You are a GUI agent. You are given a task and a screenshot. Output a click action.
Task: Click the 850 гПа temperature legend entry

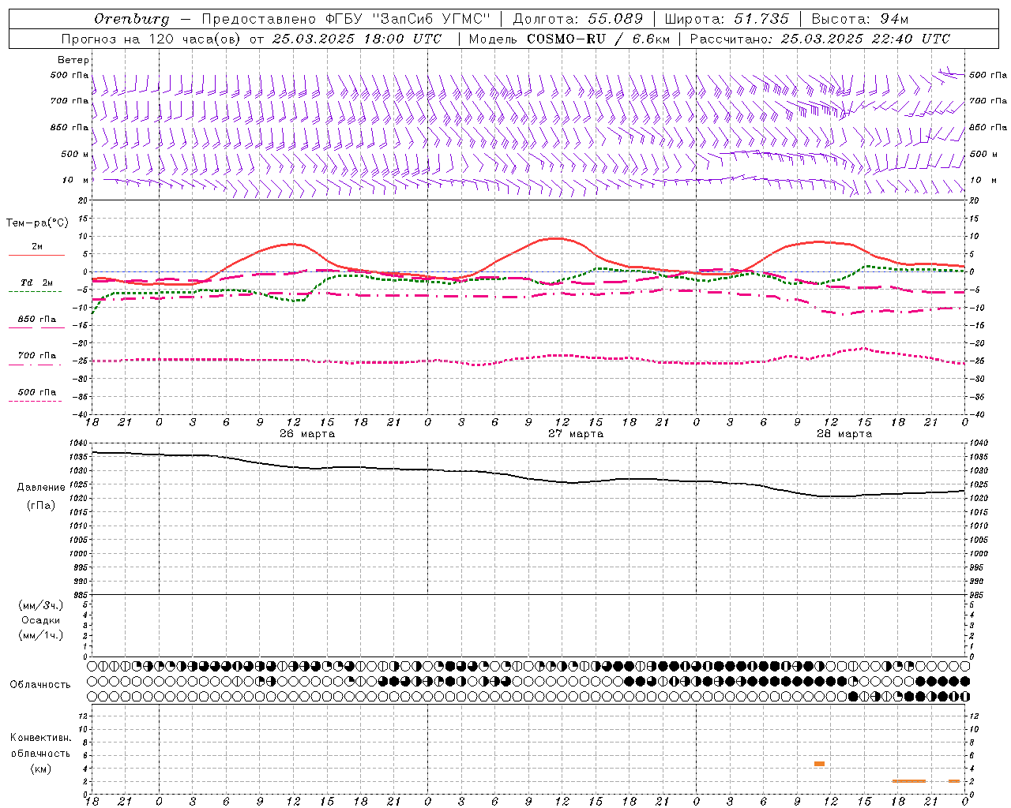point(37,320)
